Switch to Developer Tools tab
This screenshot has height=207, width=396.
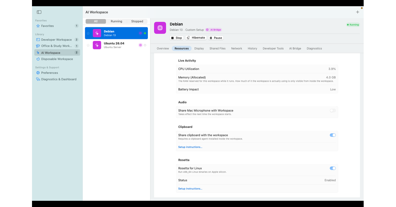pyautogui.click(x=273, y=48)
